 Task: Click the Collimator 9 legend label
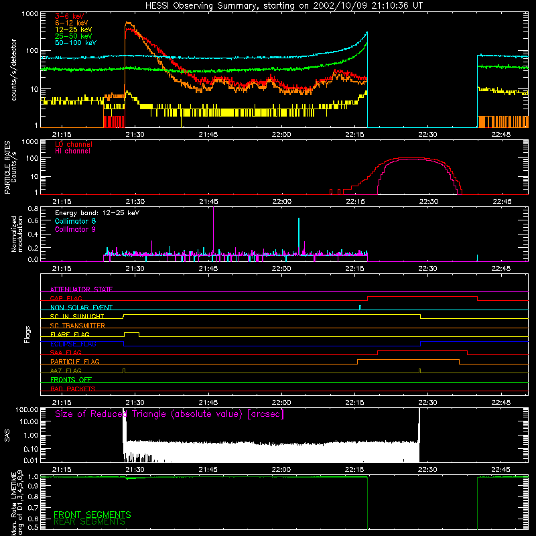pyautogui.click(x=75, y=229)
